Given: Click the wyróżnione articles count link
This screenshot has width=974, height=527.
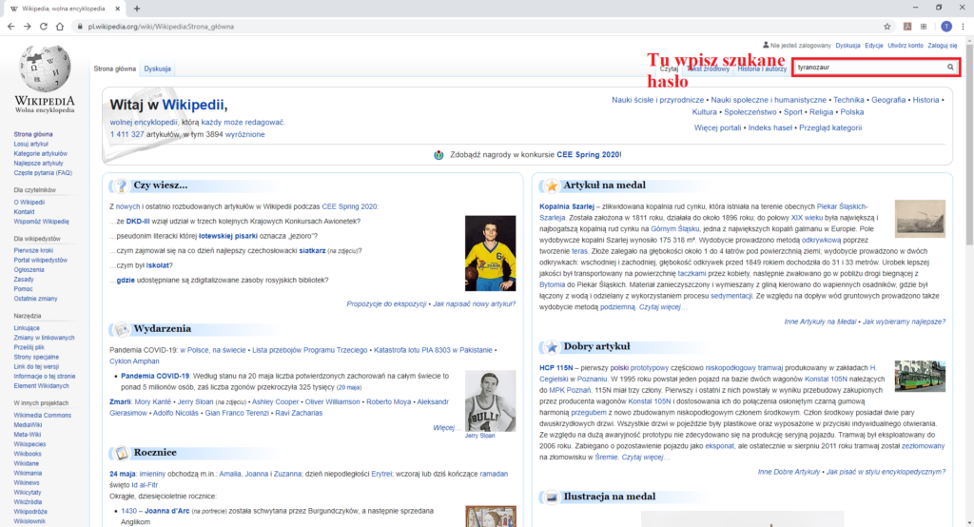Looking at the screenshot, I should (244, 134).
